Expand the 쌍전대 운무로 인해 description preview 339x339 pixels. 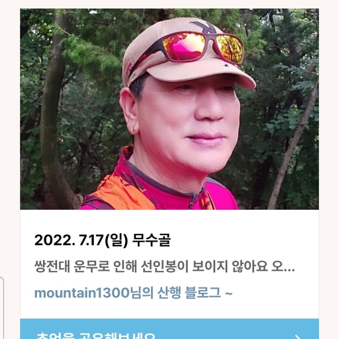(164, 267)
